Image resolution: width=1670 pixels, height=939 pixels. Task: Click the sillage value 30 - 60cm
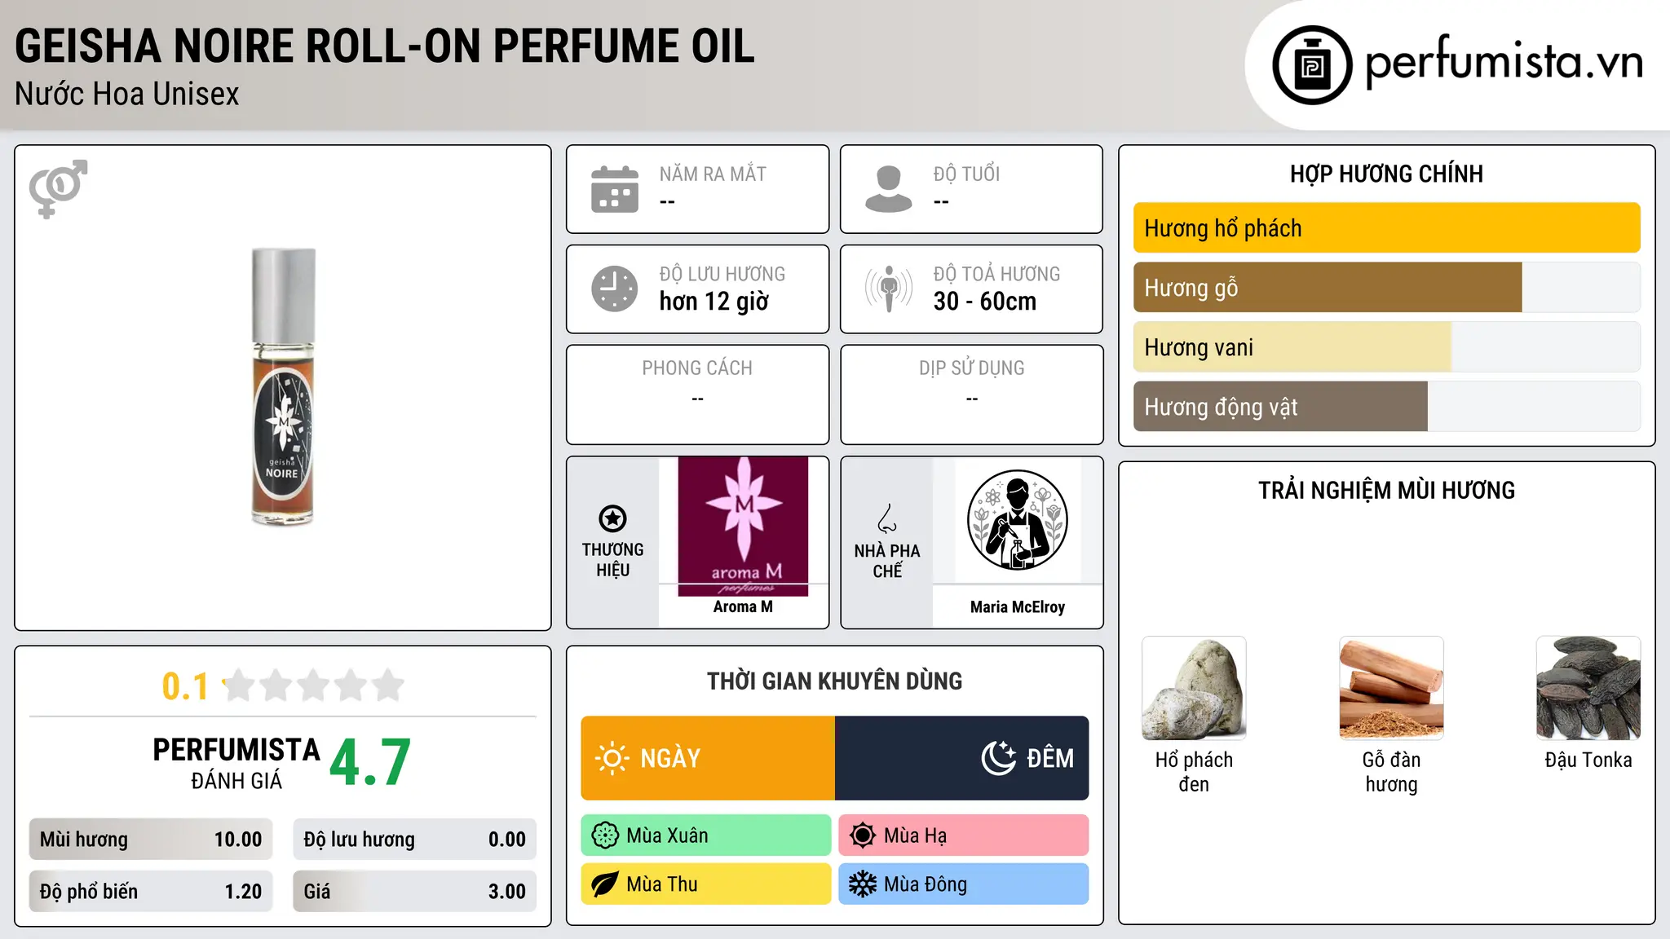coord(985,302)
